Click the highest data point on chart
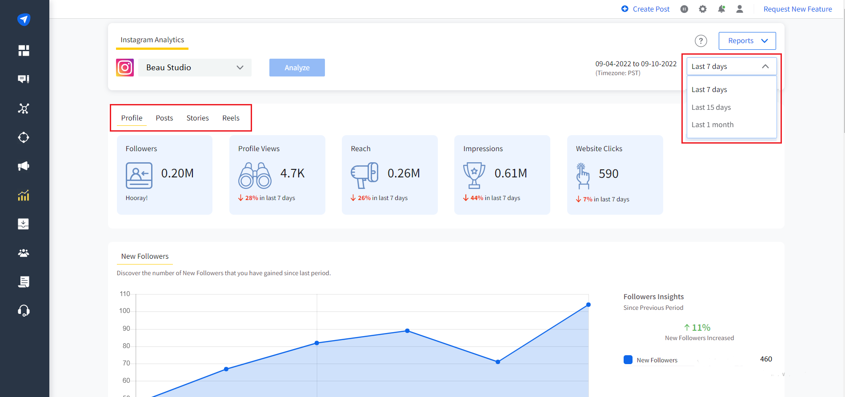This screenshot has height=397, width=845. click(x=589, y=305)
